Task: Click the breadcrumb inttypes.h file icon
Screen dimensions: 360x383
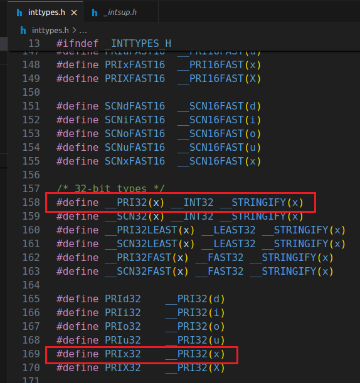Action: (x=23, y=31)
